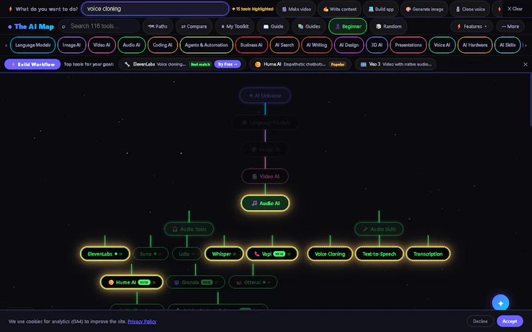Click the lightning icon beside 'What do you want to do?'
532x332 pixels.
pyautogui.click(x=10, y=9)
